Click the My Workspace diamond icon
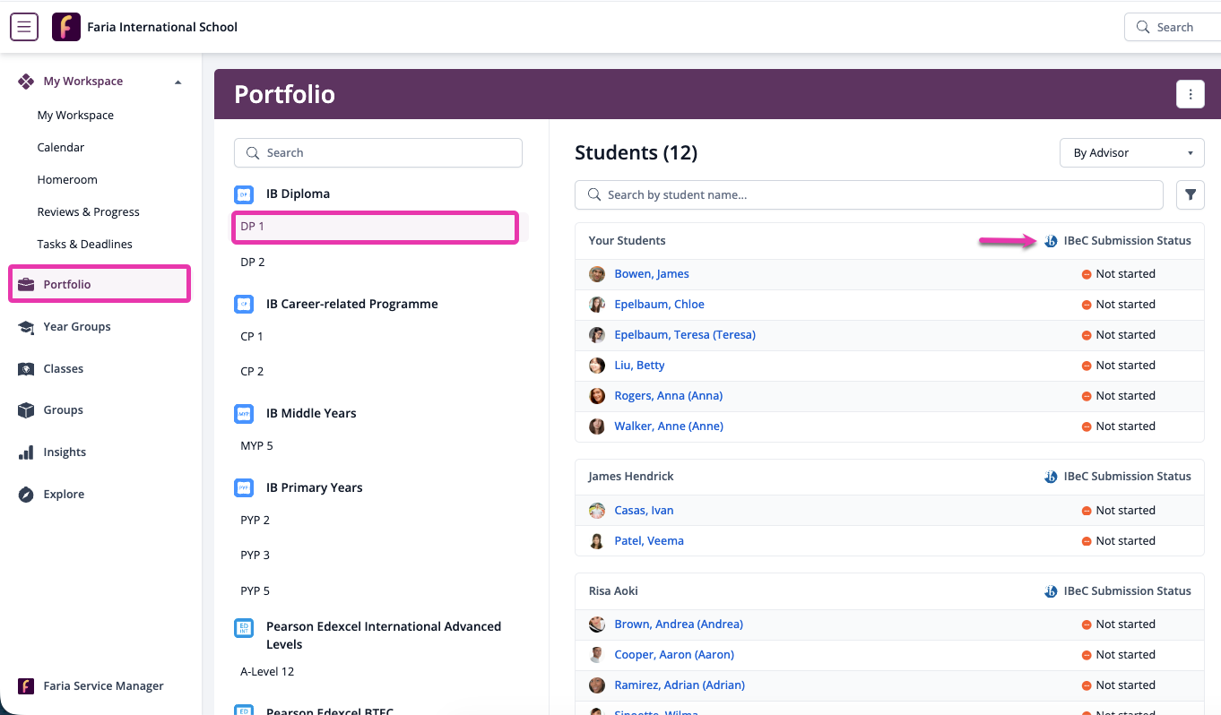This screenshot has width=1221, height=715. coord(26,82)
